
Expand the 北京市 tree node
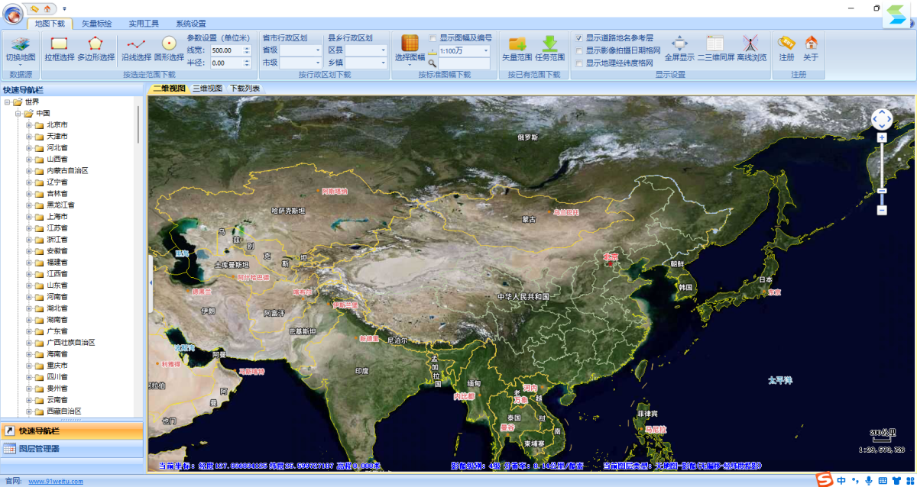click(x=29, y=124)
